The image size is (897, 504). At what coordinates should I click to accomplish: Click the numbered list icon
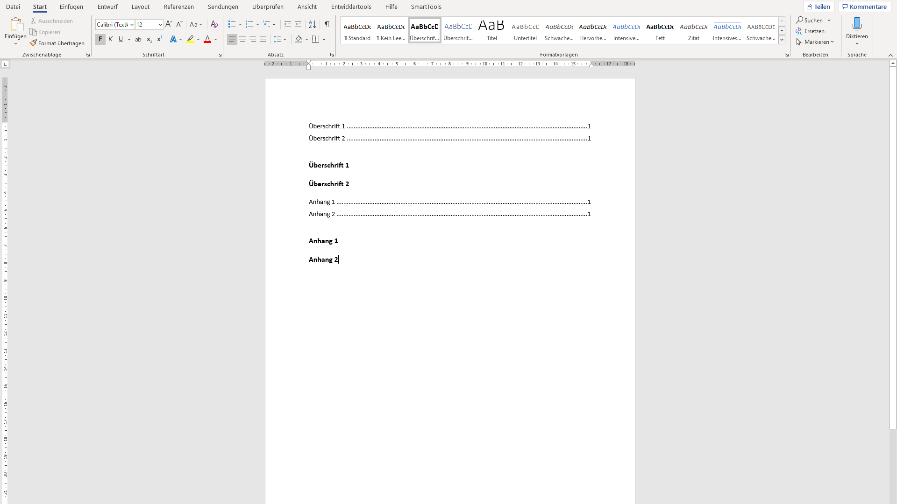pos(249,24)
